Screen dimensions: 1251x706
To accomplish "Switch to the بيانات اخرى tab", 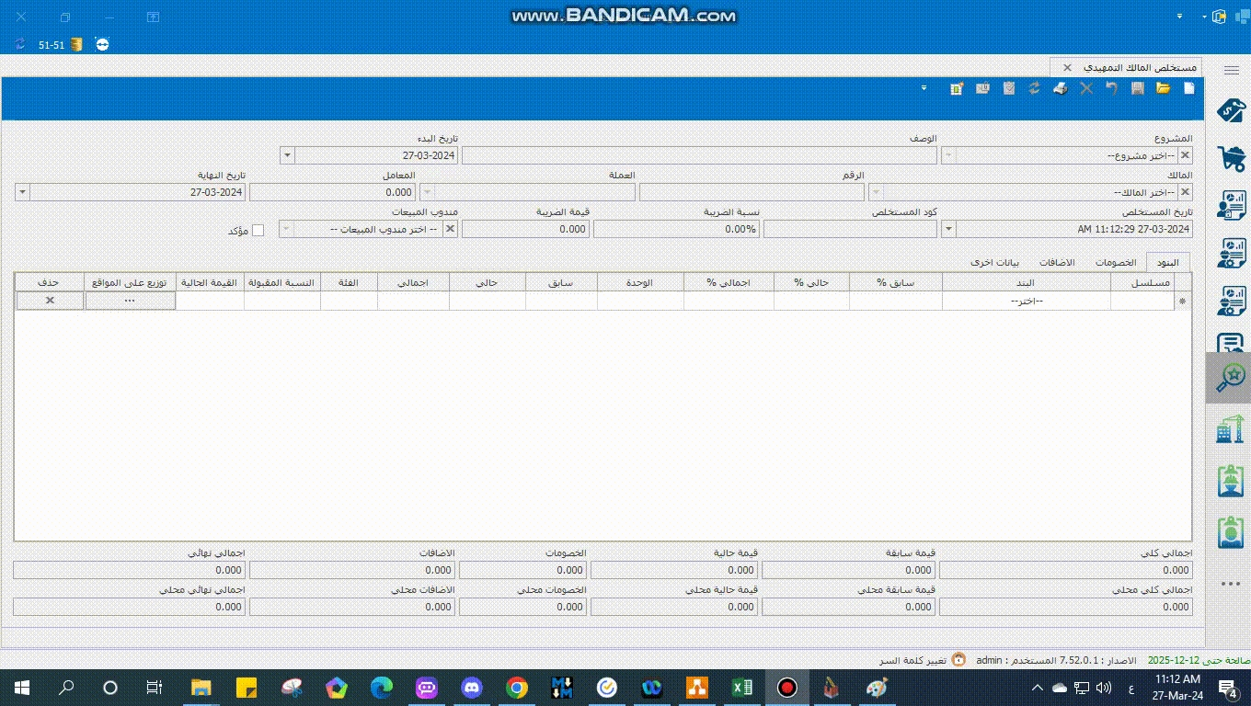I will 995,262.
